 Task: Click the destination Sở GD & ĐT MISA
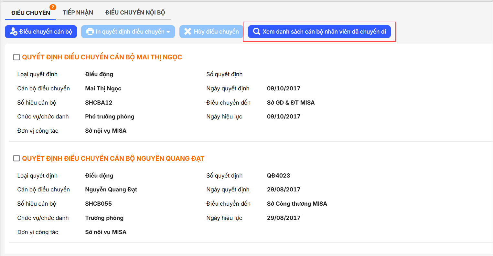pos(291,103)
